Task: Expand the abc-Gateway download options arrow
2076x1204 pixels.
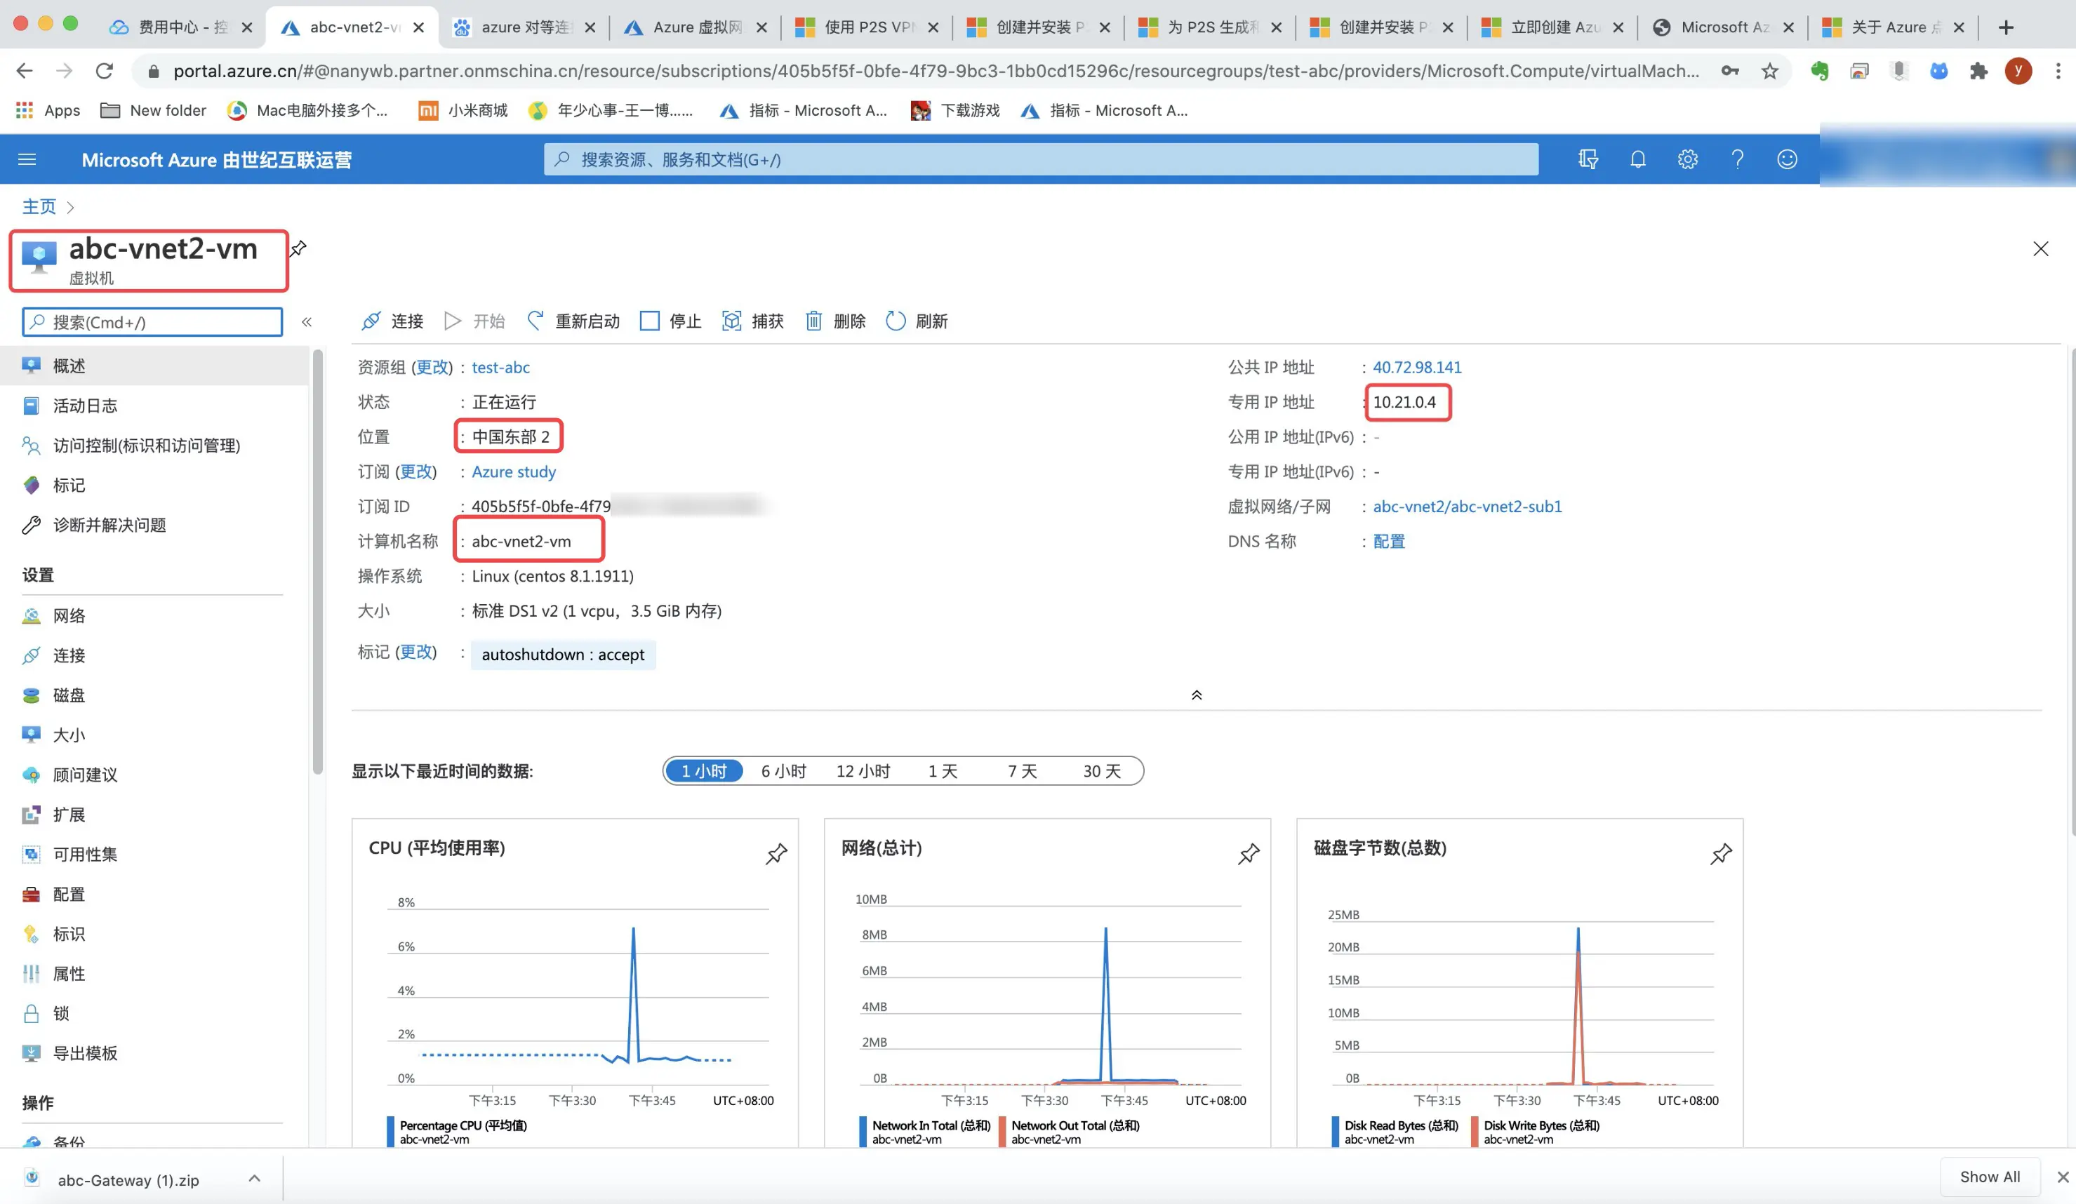Action: (255, 1179)
